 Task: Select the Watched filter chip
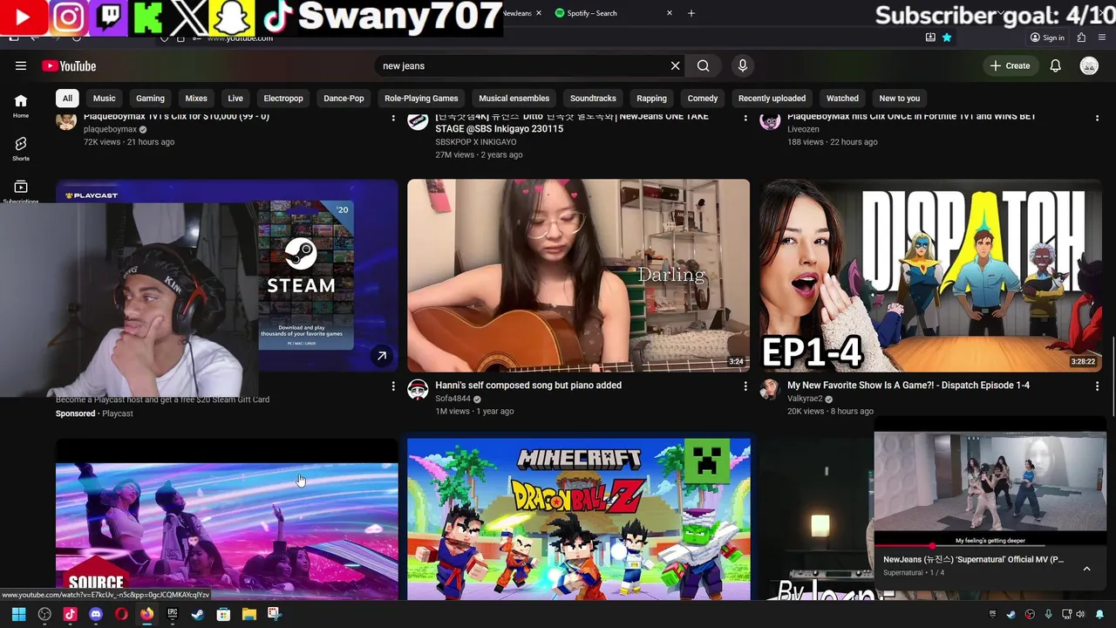842,98
